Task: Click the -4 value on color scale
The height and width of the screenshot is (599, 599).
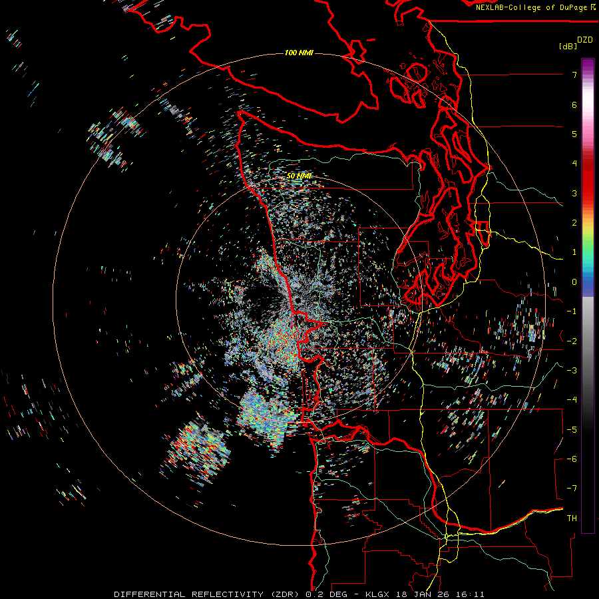Action: (x=572, y=400)
